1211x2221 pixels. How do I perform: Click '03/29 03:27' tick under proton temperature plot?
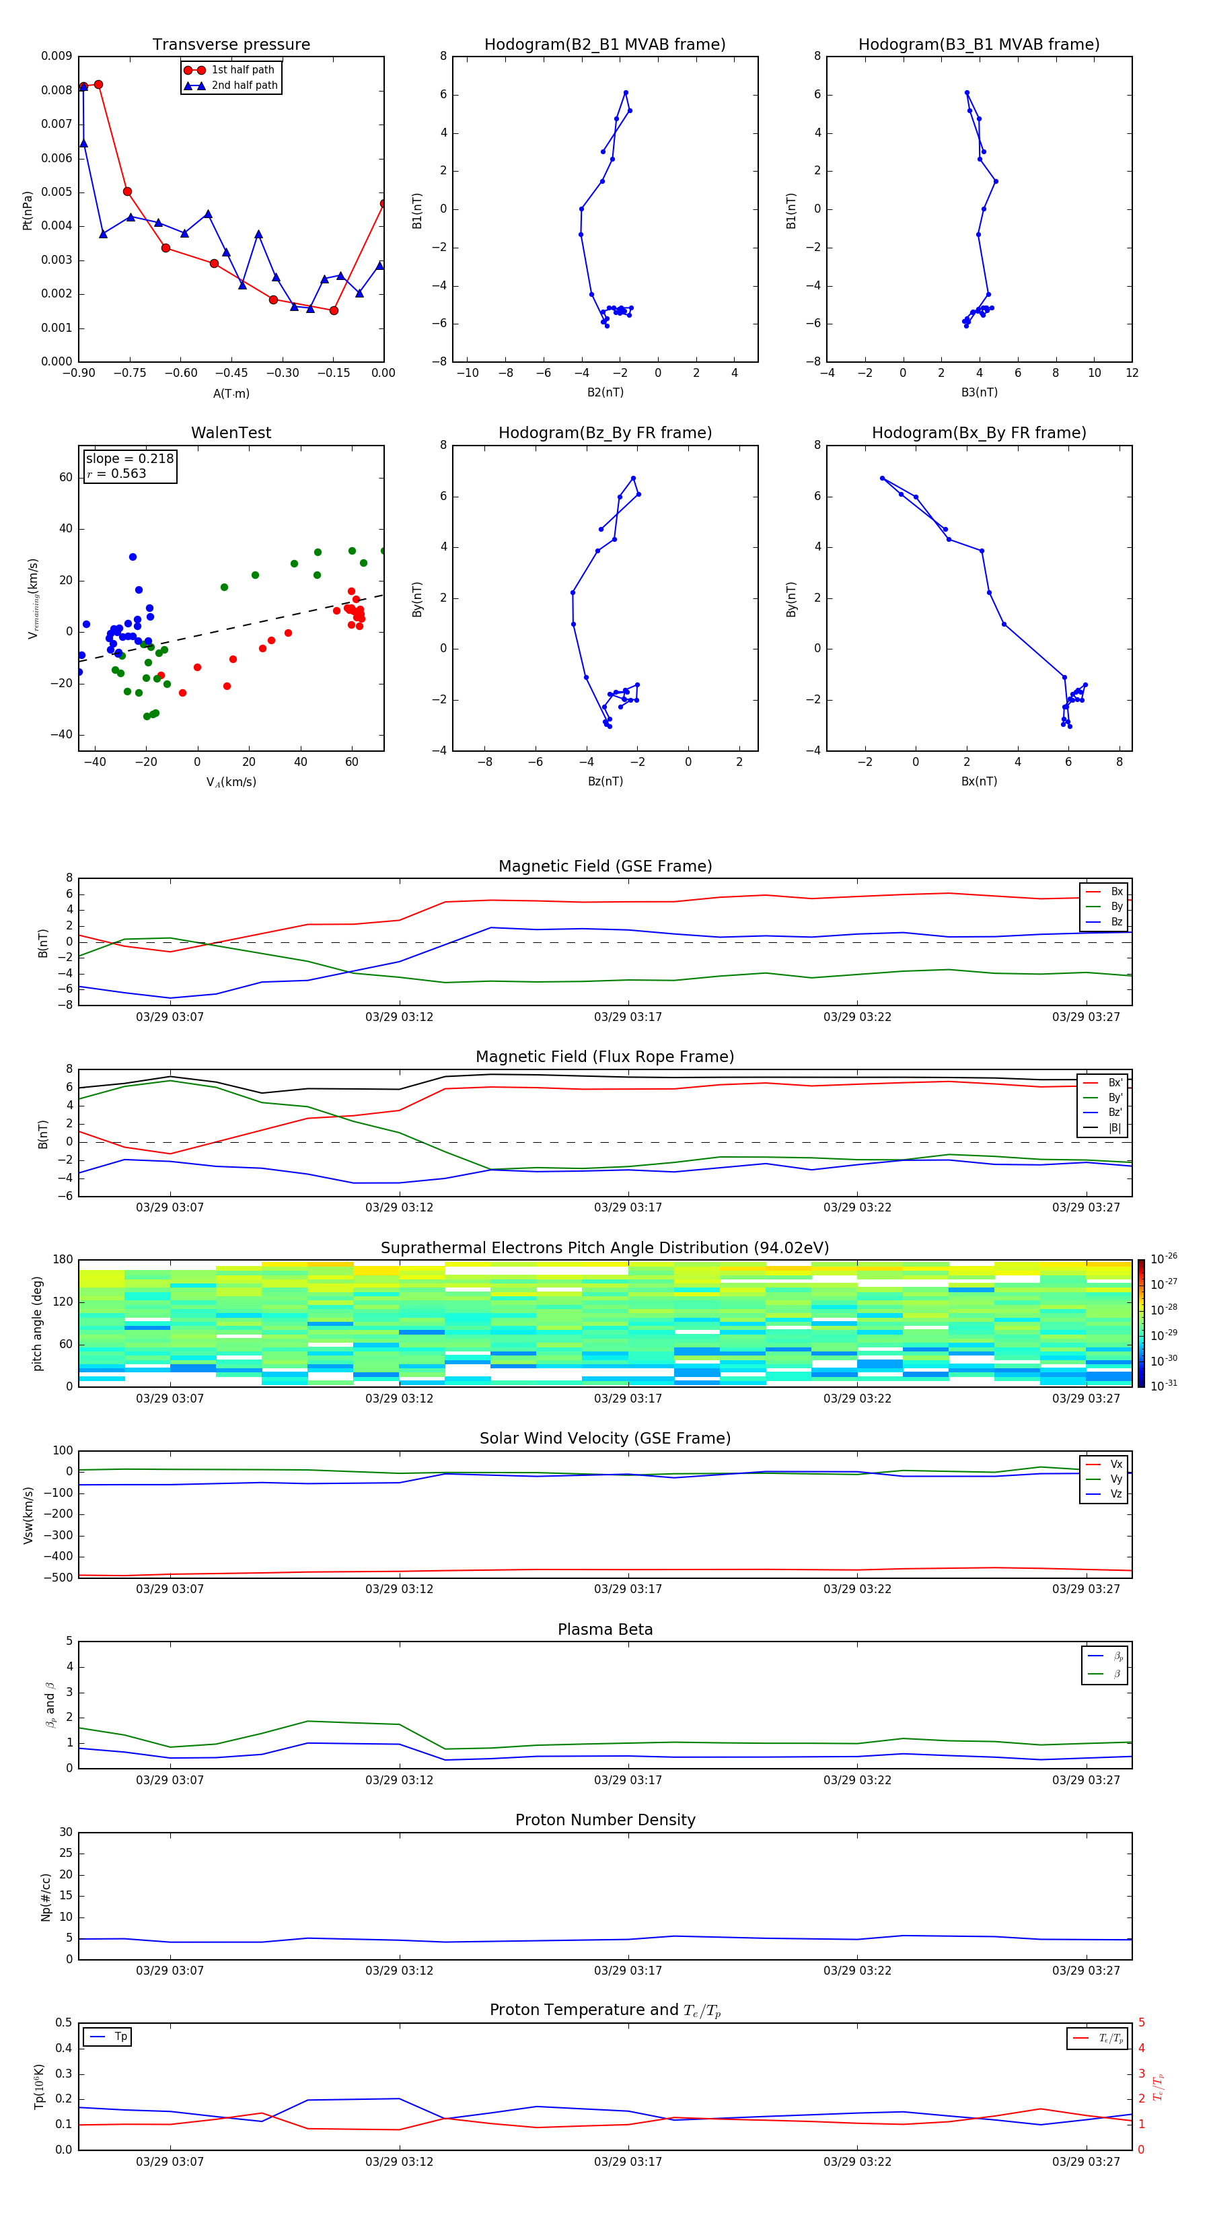(1086, 2162)
